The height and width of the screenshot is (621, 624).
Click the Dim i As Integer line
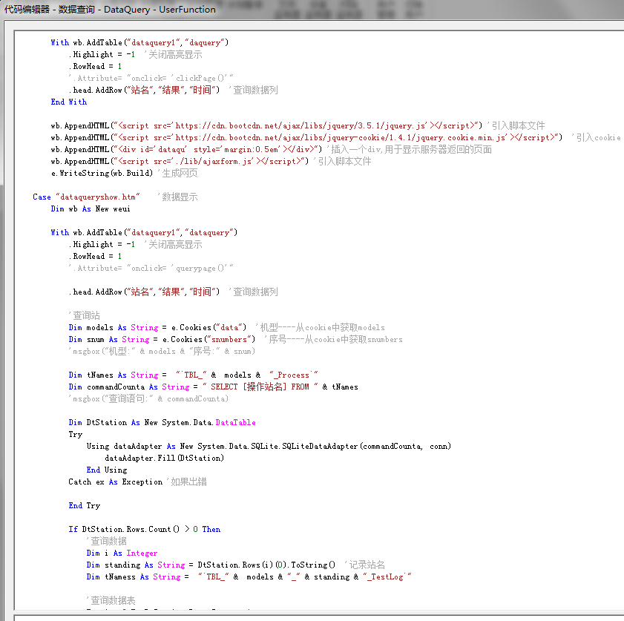pos(122,553)
